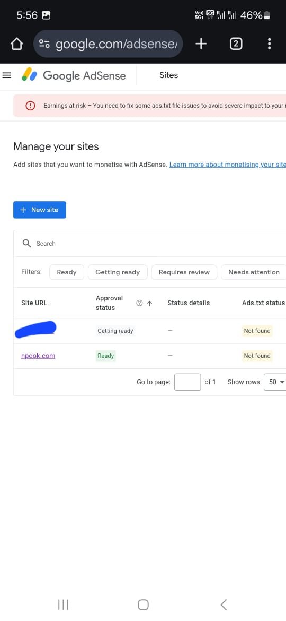Click the Earnings at risk alert banner
Image resolution: width=286 pixels, height=621 pixels.
point(150,106)
